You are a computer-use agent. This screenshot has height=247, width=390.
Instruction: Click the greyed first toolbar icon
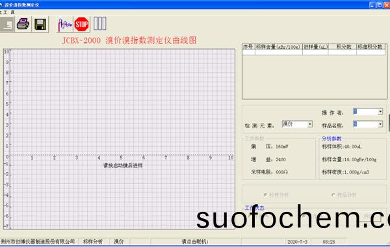(x=7, y=24)
